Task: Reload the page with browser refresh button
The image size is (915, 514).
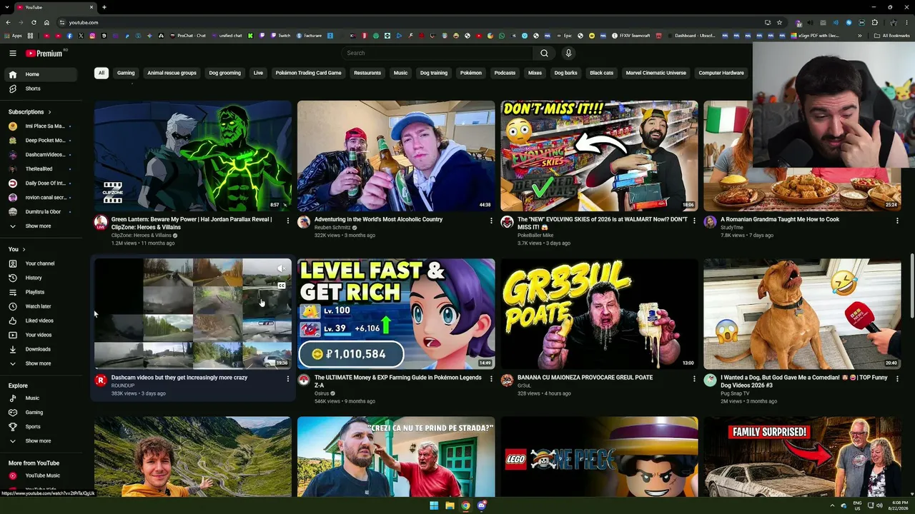Action: (x=34, y=22)
